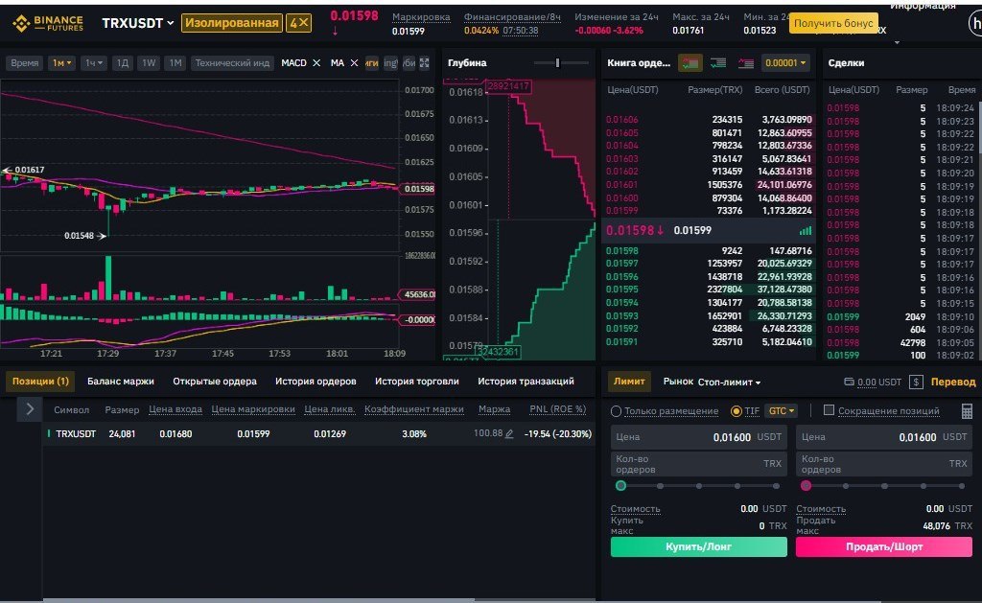Switch to Баланс маржи tab
Image resolution: width=982 pixels, height=603 pixels.
click(121, 381)
